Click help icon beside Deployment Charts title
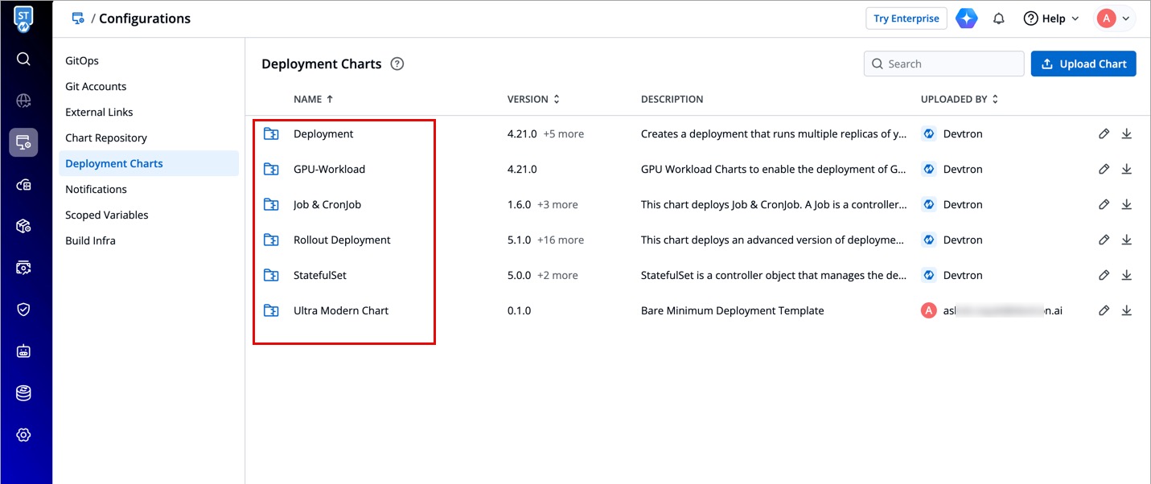 click(x=397, y=64)
